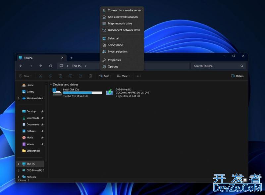Viewport: 265px width, 195px height.
Task: Toggle the Details pane button
Action: 237,76
